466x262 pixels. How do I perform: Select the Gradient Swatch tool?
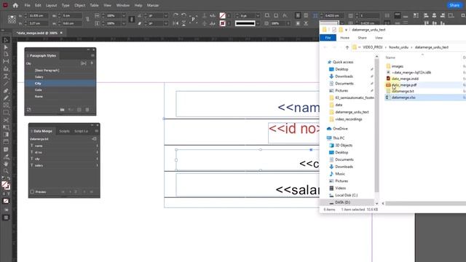click(x=6, y=135)
